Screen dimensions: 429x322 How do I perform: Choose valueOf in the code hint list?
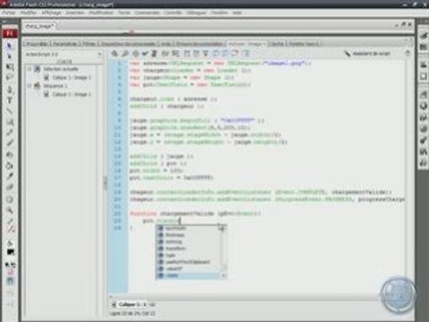pos(189,268)
